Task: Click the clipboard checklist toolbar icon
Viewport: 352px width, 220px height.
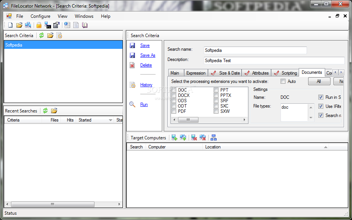Action: coord(56,25)
